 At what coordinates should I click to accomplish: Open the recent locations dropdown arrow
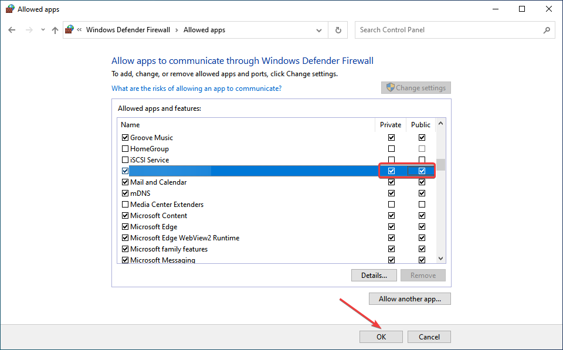(42, 30)
